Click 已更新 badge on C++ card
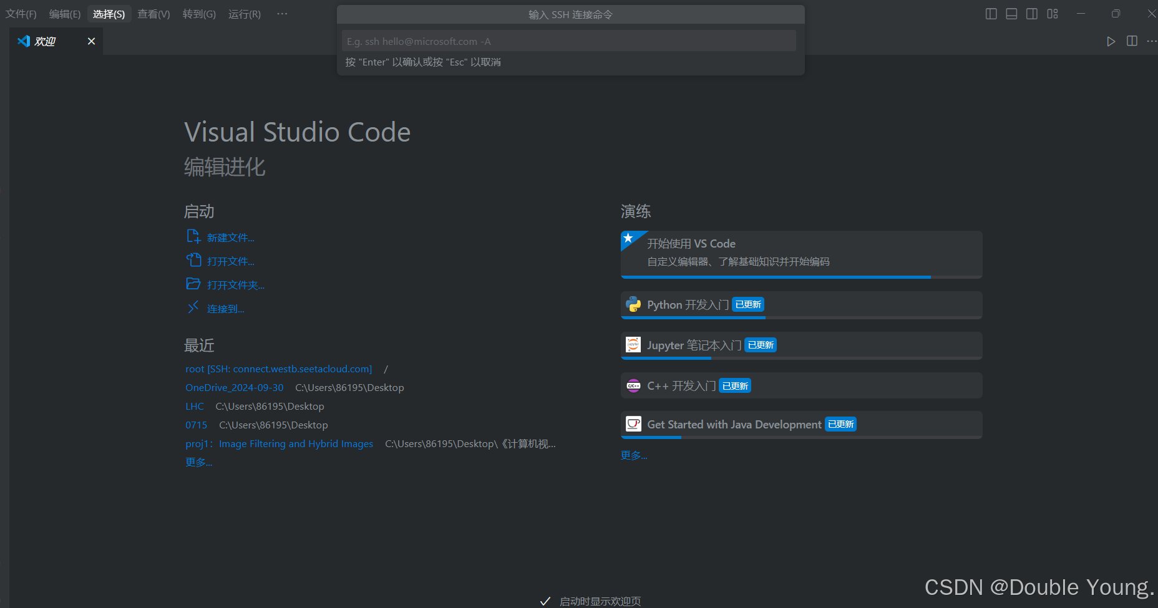 (735, 385)
